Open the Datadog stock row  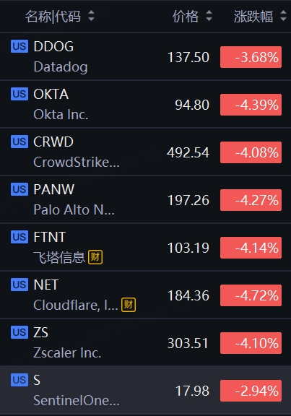145,56
